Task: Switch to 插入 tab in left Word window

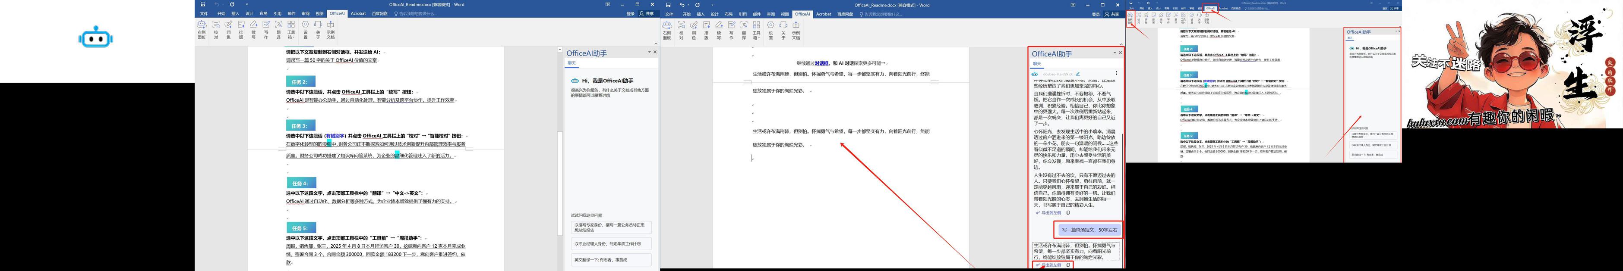Action: (235, 13)
